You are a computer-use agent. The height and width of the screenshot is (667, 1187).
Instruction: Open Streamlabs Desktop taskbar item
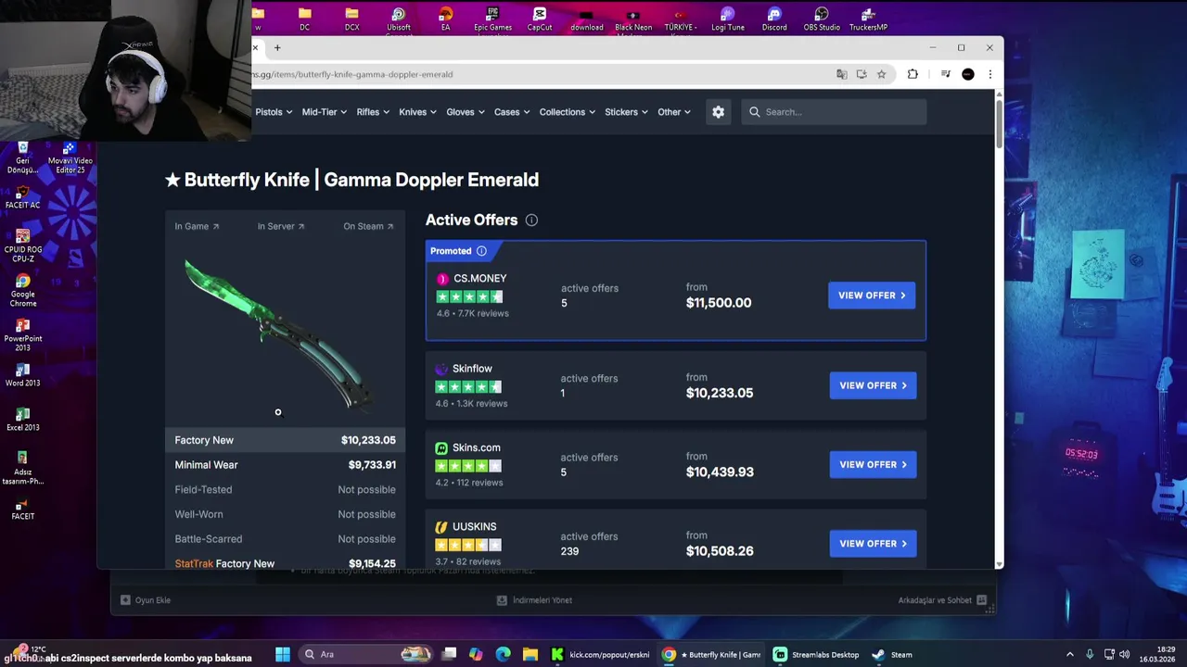click(x=817, y=654)
